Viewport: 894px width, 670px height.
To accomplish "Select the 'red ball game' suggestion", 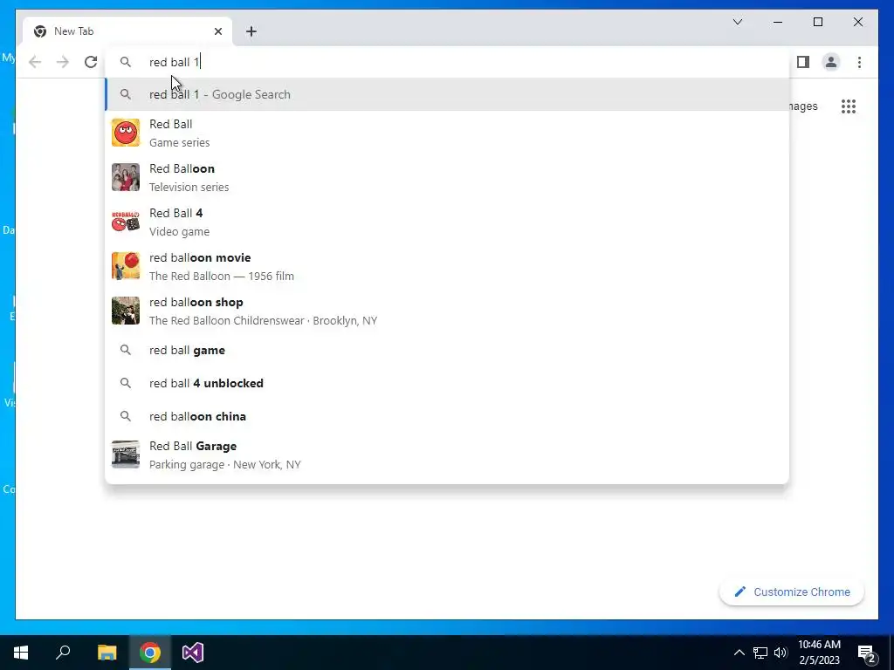I will click(x=447, y=351).
